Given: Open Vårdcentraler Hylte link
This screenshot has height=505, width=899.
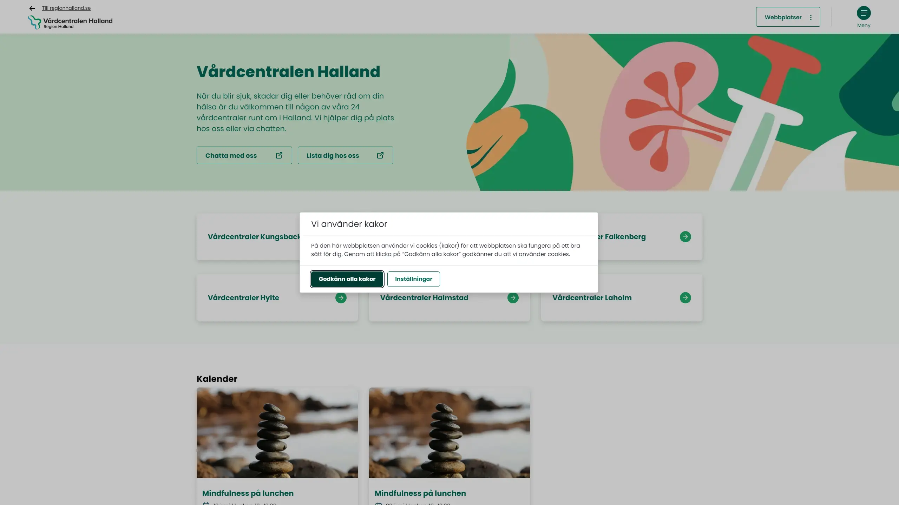Looking at the screenshot, I should click(243, 298).
